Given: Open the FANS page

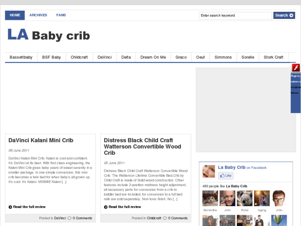Looking at the screenshot, I should [x=61, y=15].
